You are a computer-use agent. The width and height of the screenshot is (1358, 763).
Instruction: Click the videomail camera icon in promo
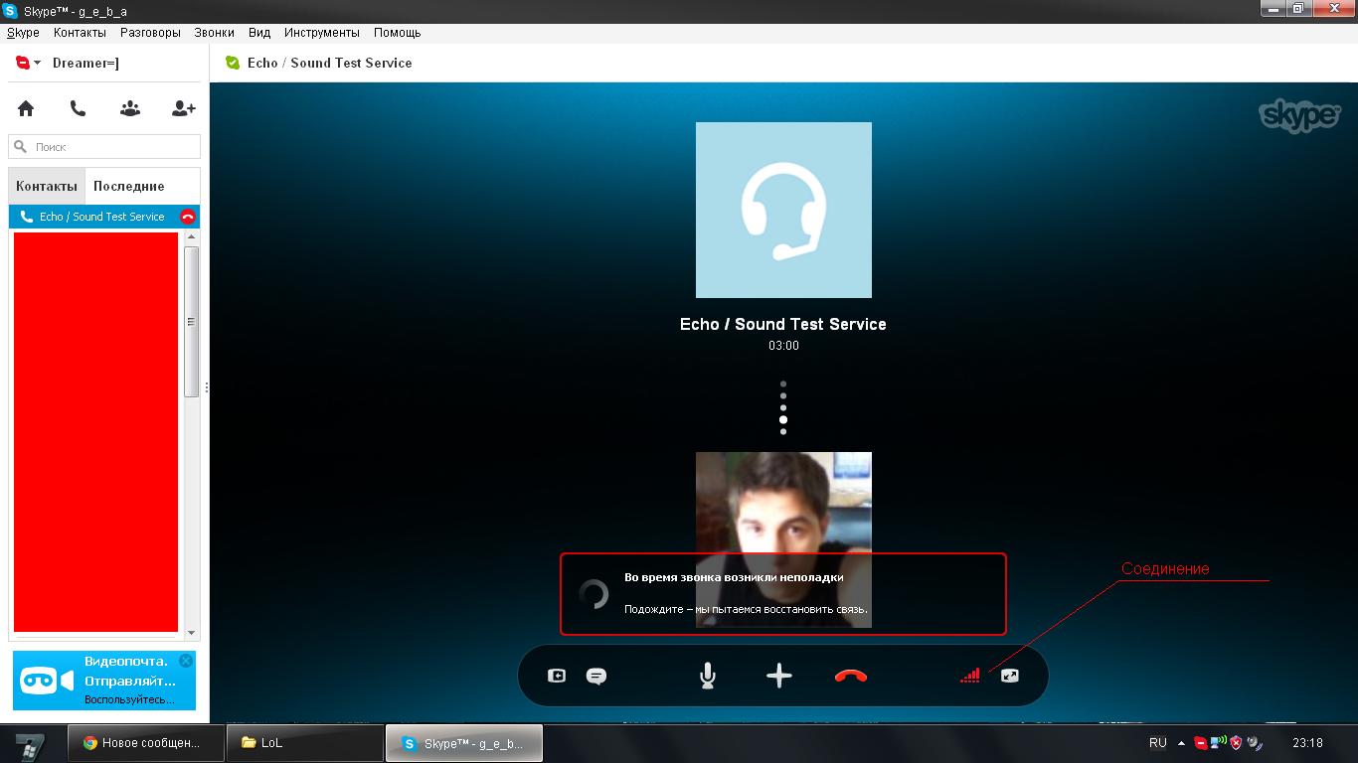coord(47,681)
